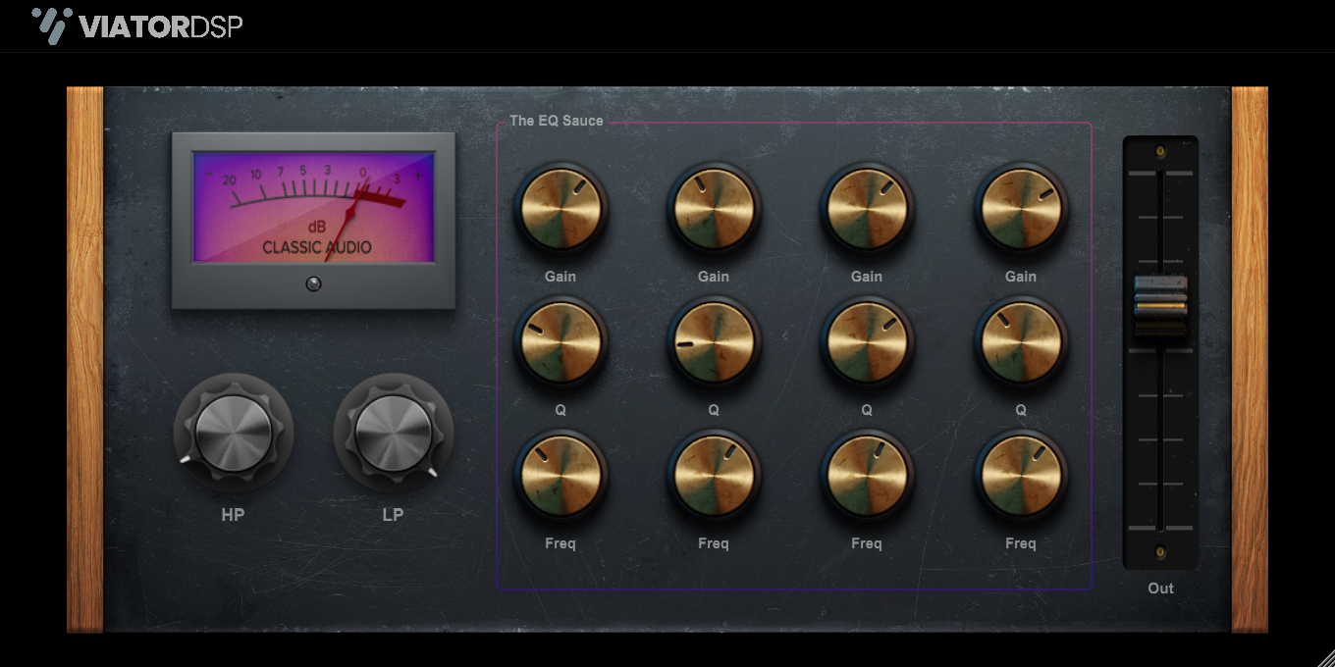Select the fourth band Gain knob

coord(1021,209)
